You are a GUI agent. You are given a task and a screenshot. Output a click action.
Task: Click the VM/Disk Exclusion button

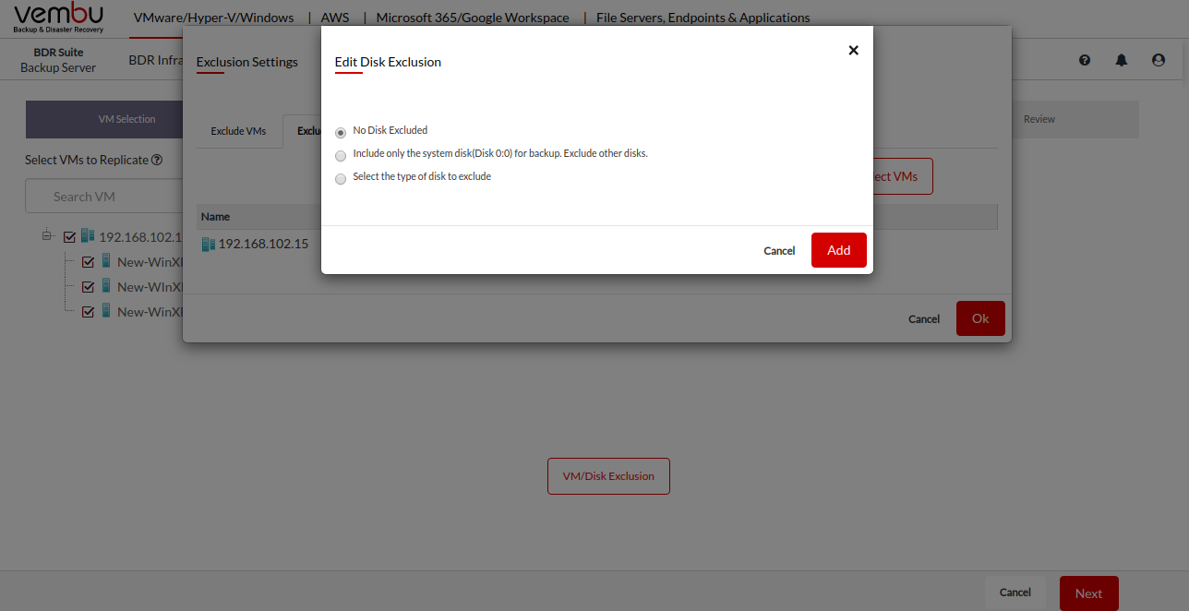[x=608, y=476]
